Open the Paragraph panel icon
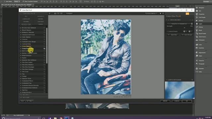The image size is (212, 119). point(197,64)
